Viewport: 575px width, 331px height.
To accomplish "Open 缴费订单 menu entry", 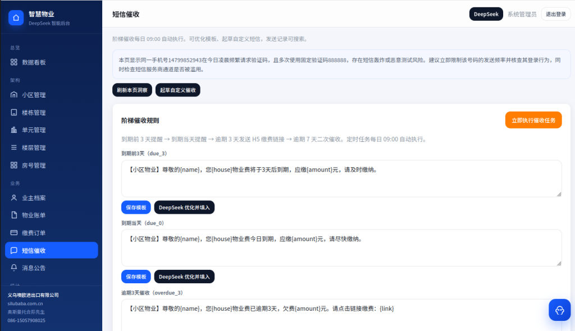I will (51, 233).
